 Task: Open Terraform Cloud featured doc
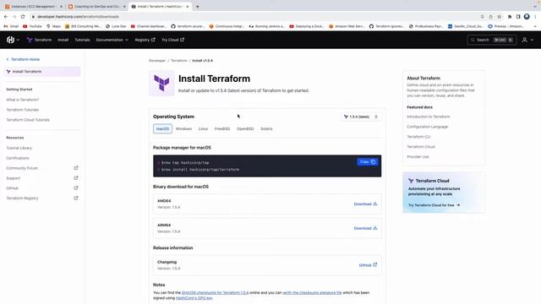(x=421, y=146)
